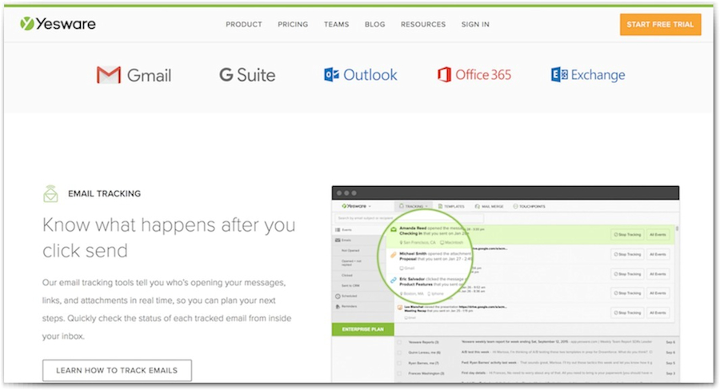Click Amanda Reed's name in the tracked event

pos(413,228)
